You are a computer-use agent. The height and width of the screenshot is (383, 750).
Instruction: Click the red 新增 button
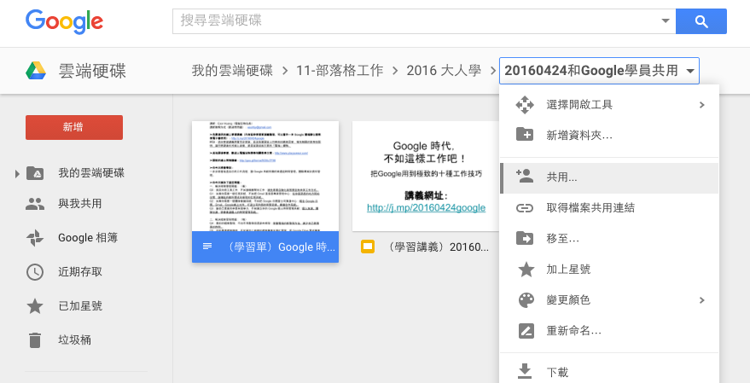[74, 127]
